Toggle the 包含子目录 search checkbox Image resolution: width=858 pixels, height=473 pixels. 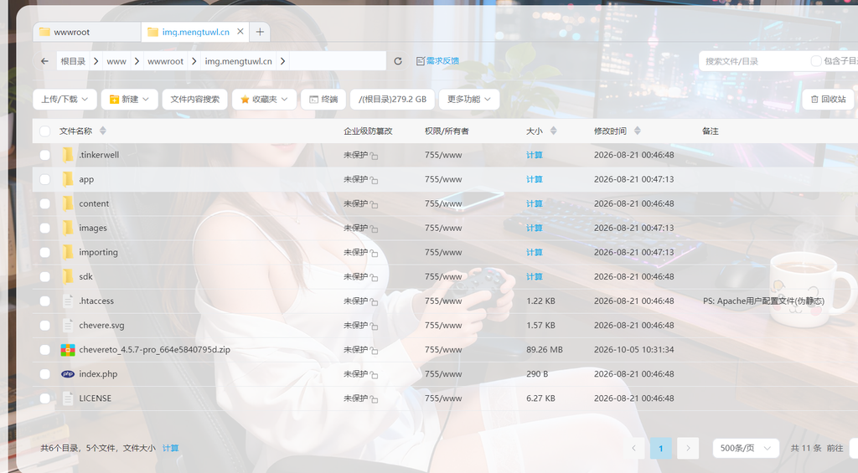coord(816,61)
